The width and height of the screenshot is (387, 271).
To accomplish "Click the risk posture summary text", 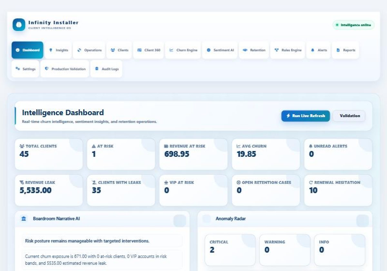I will click(87, 241).
